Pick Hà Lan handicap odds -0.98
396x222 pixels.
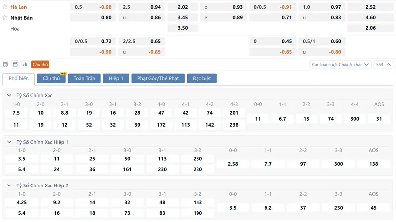pyautogui.click(x=93, y=7)
